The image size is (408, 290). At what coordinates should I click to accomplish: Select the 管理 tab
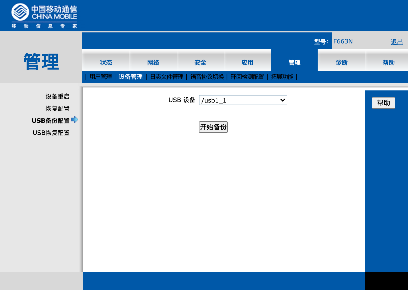(294, 62)
